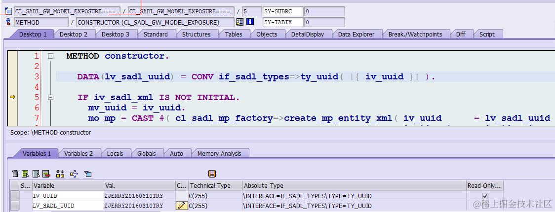Open the DetailDisplay tab
This screenshot has height=212, width=555.
[307, 35]
